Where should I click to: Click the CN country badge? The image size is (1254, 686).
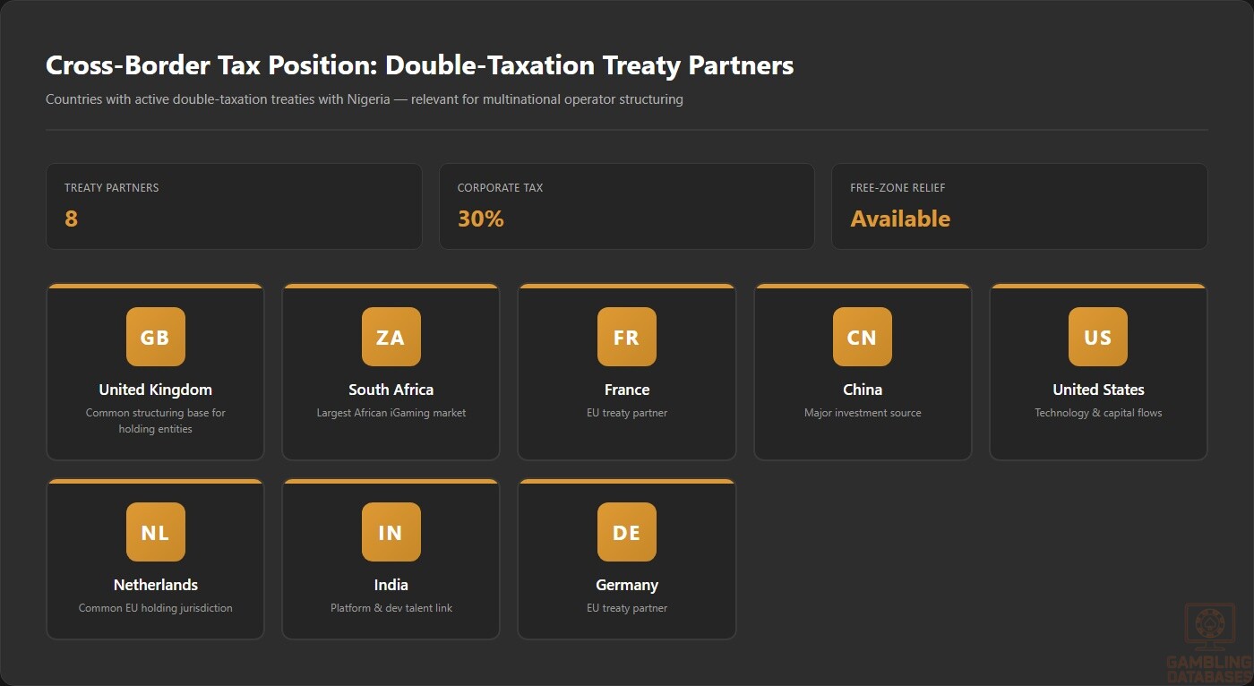click(x=862, y=337)
